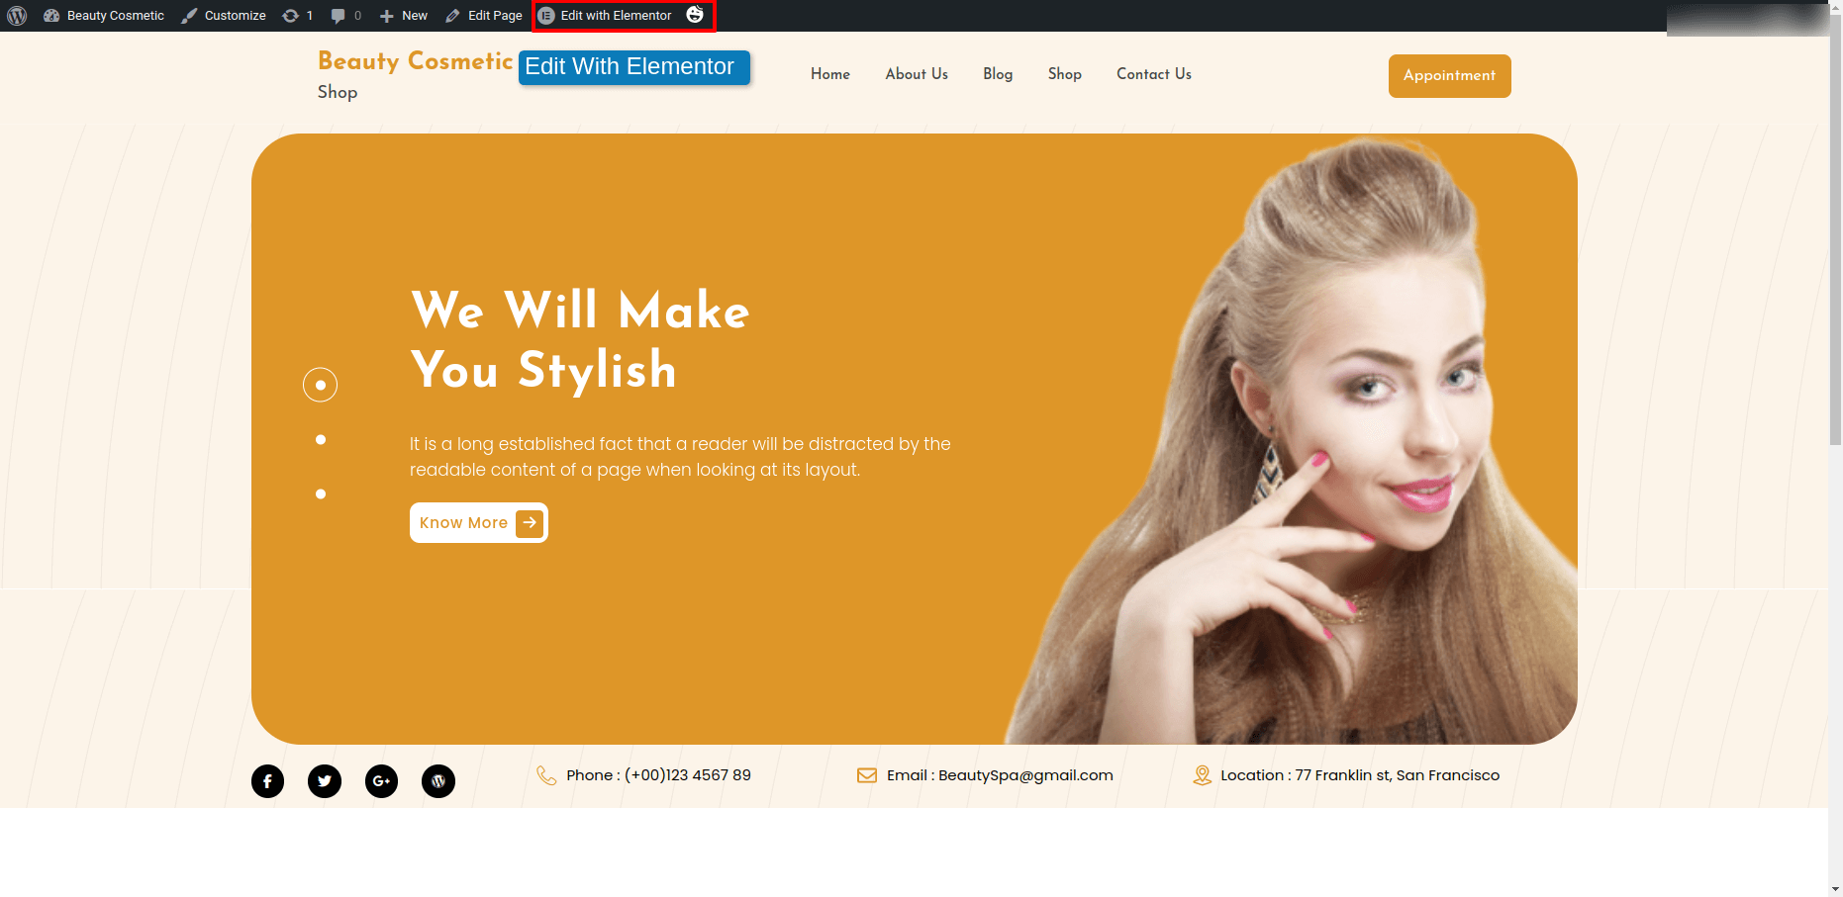Open the Facebook social icon

pyautogui.click(x=267, y=781)
